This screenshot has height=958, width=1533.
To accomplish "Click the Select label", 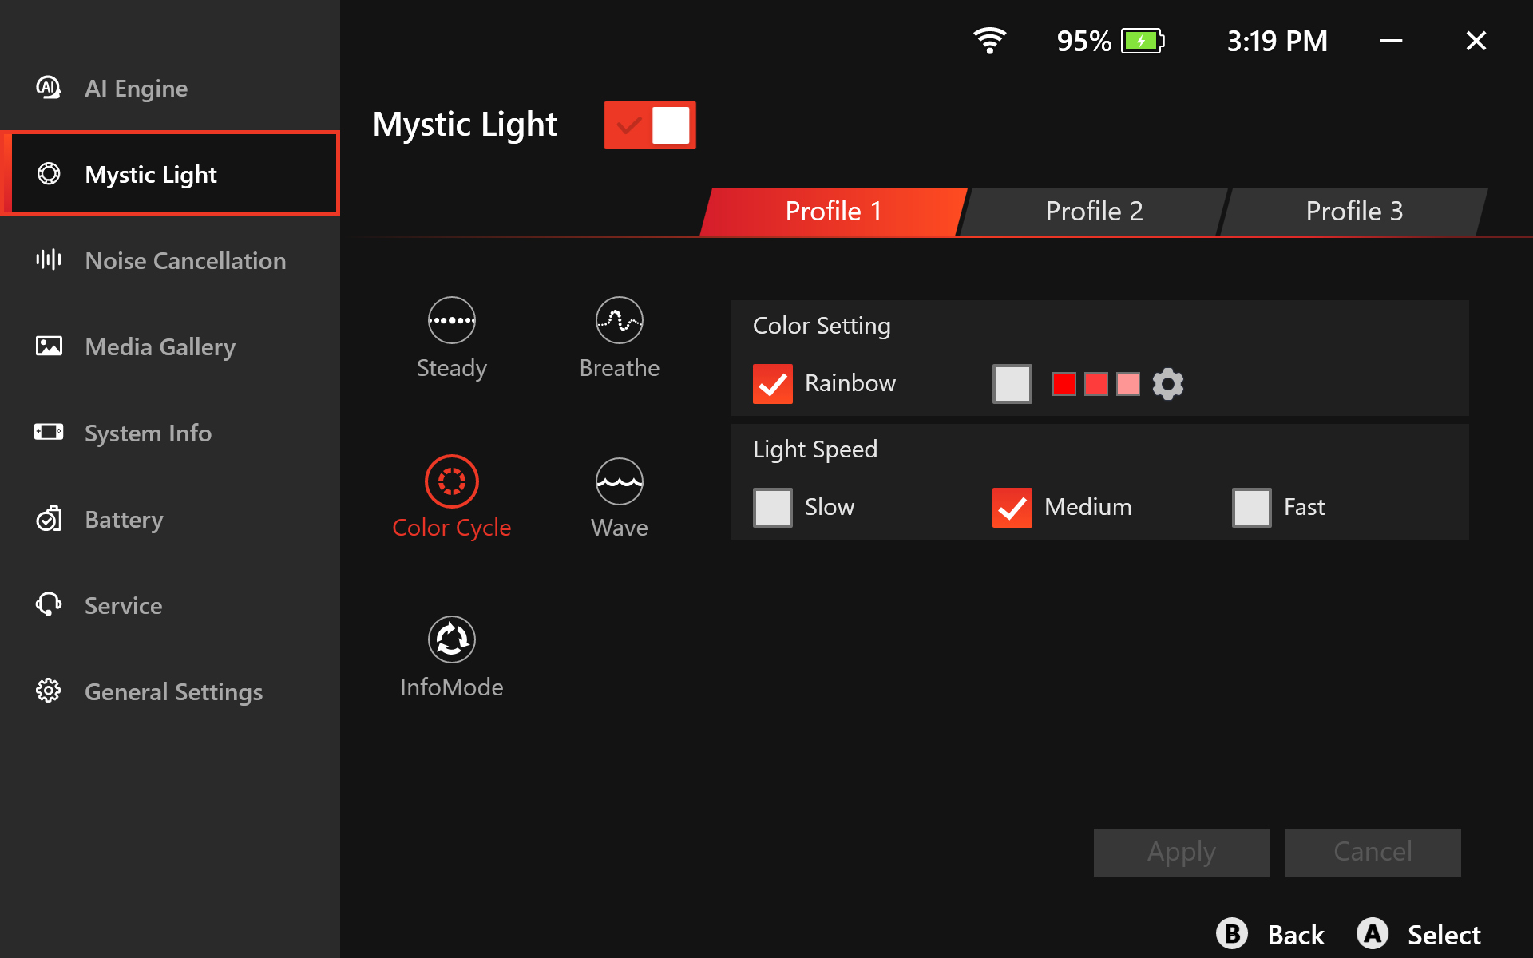I will (x=1444, y=935).
